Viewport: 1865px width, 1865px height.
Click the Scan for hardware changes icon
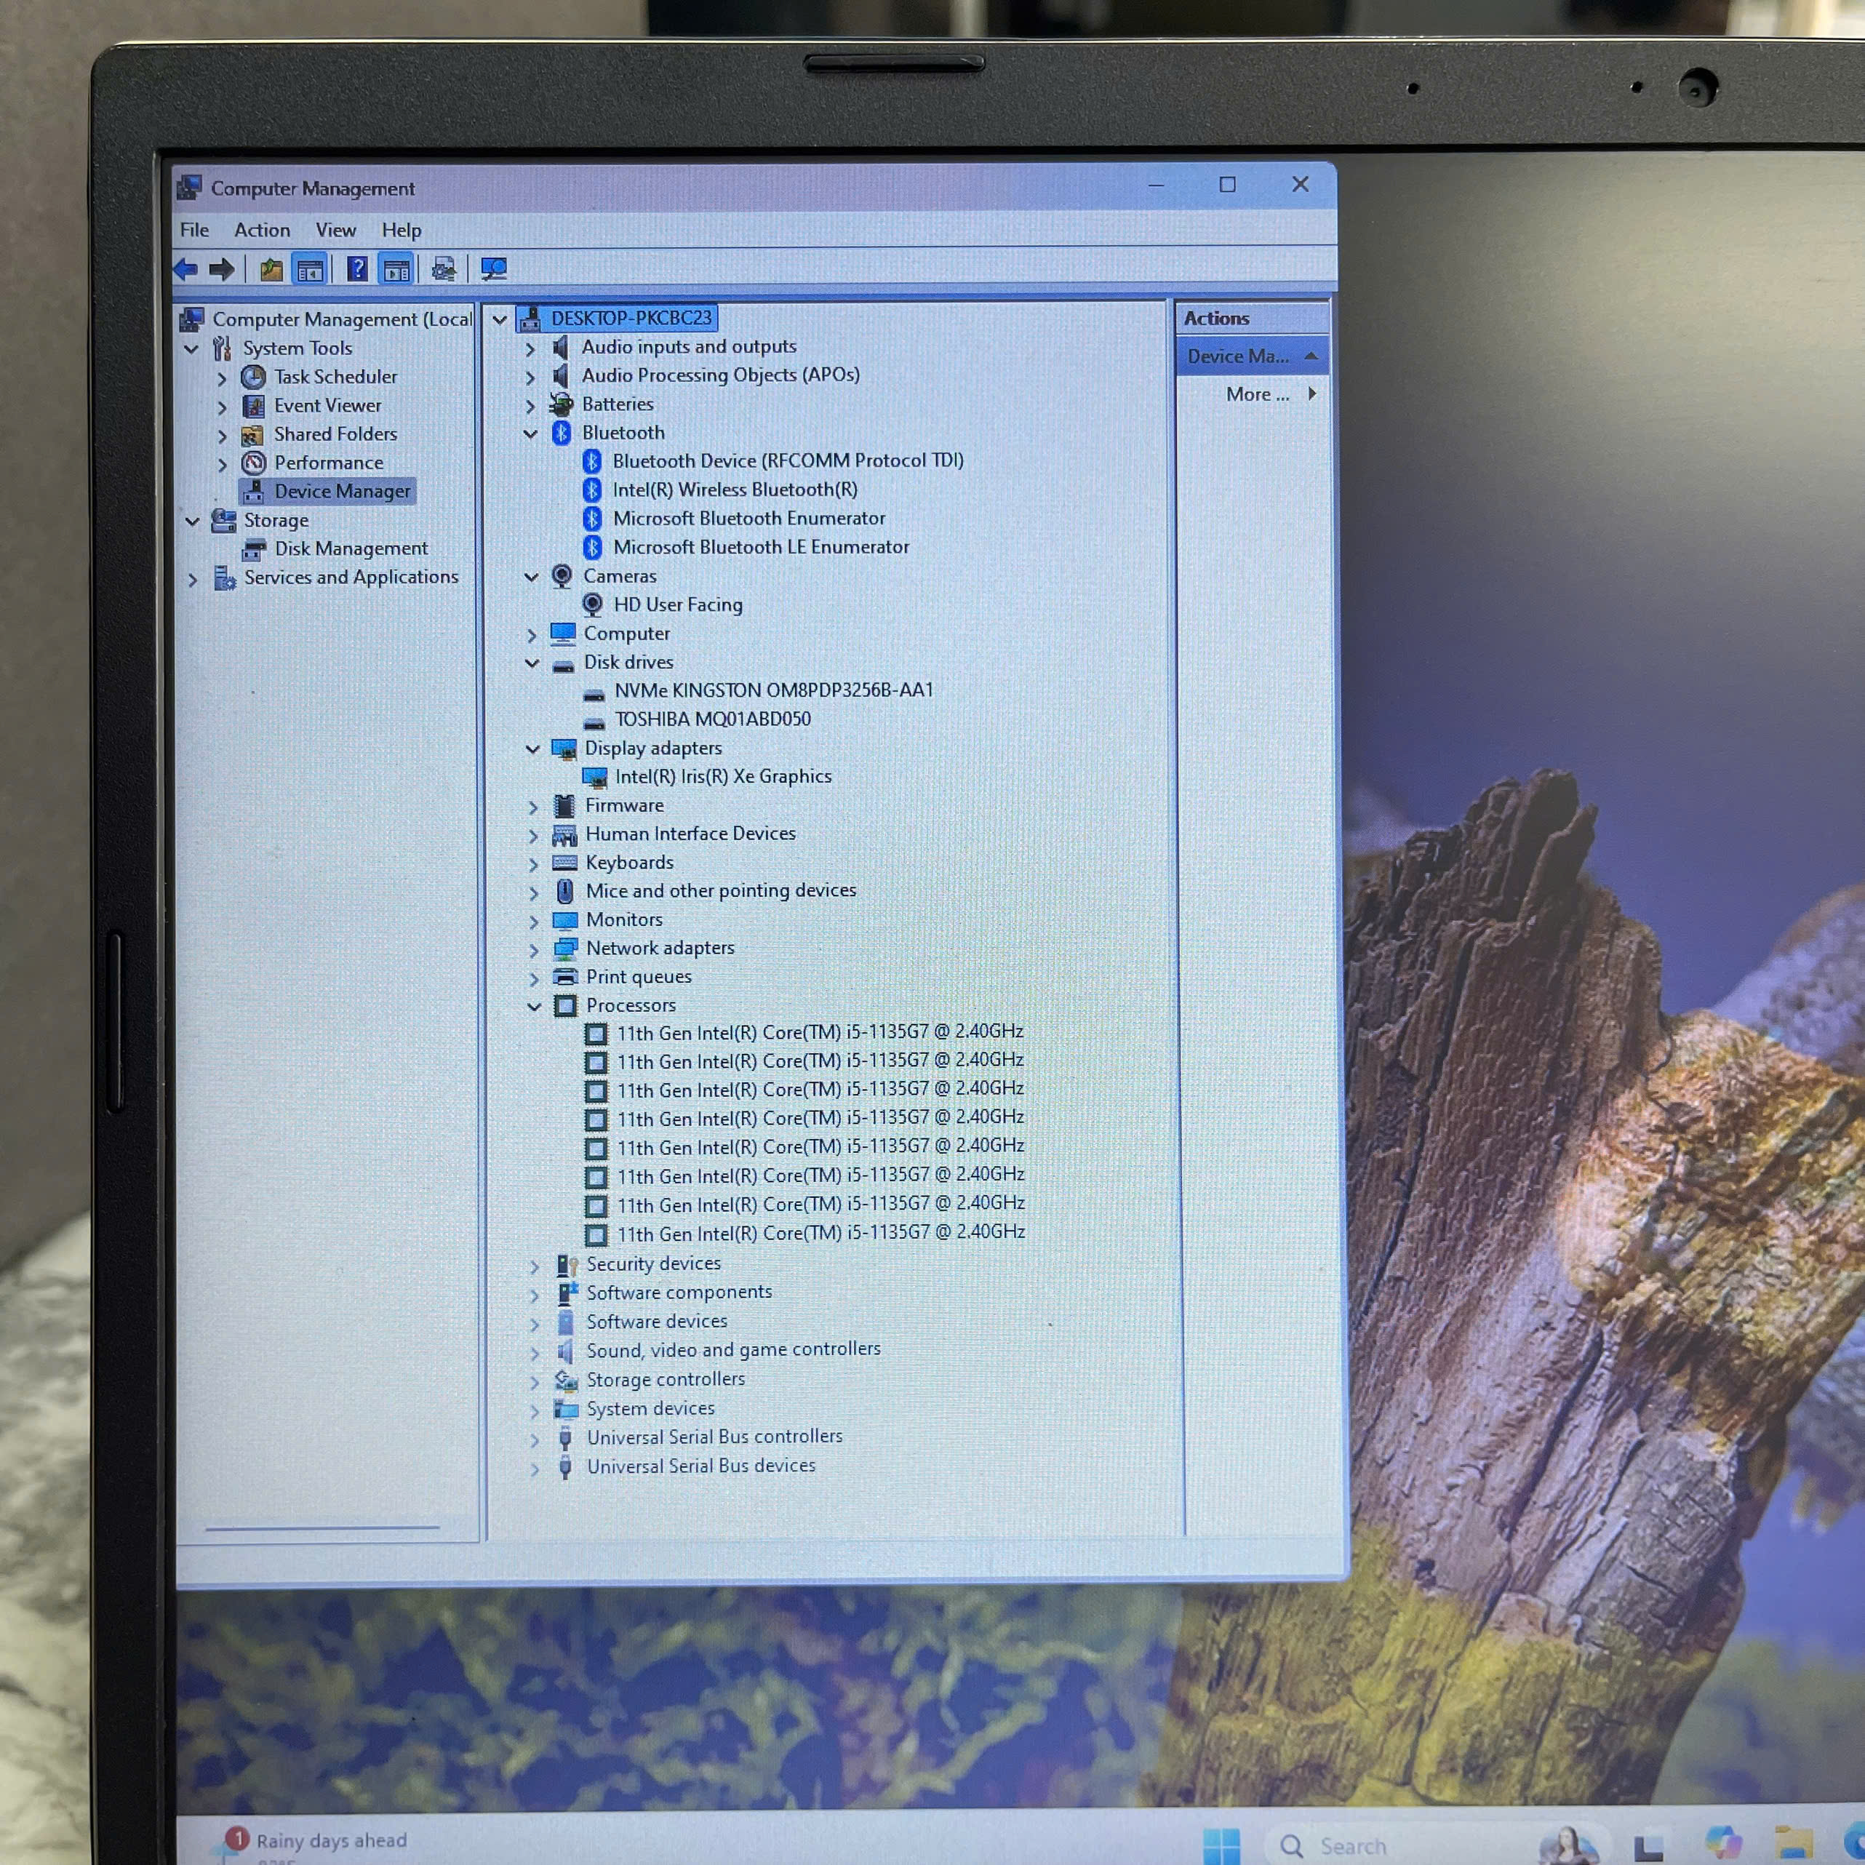point(444,269)
